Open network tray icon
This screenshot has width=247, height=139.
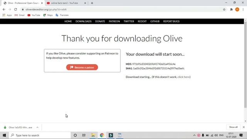click(x=212, y=135)
